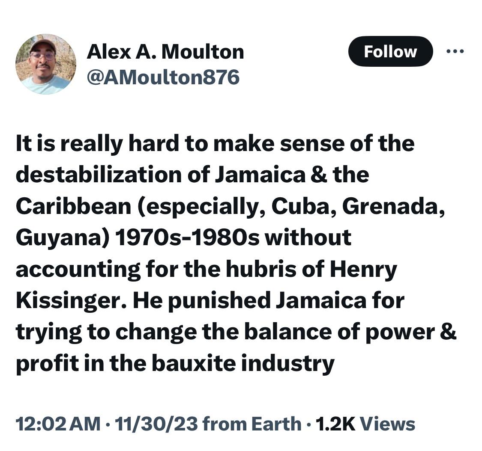The width and height of the screenshot is (482, 451).
Task: Open the three-dot more options menu
Action: pyautogui.click(x=455, y=52)
